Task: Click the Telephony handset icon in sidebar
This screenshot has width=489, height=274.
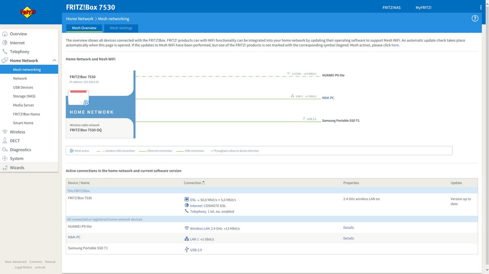Action: (x=5, y=51)
